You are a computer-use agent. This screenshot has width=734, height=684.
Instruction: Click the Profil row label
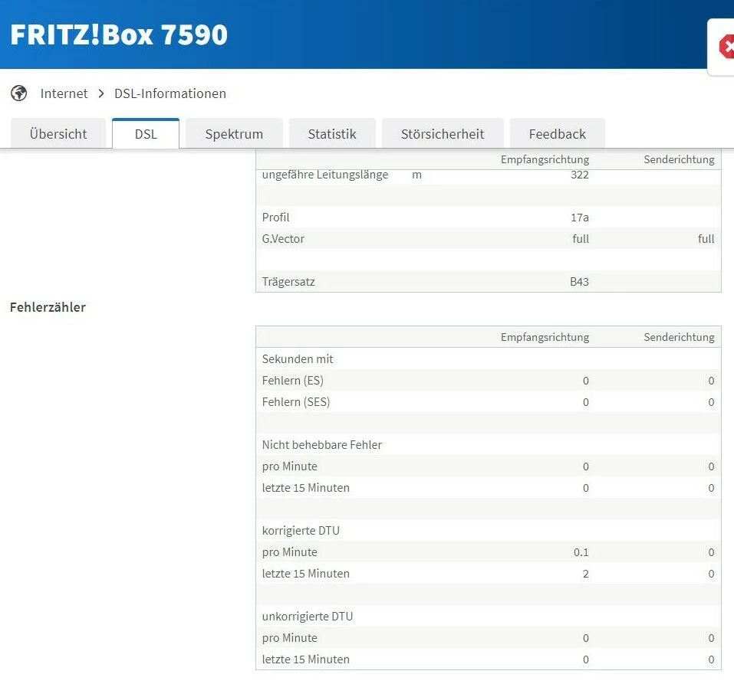point(275,218)
